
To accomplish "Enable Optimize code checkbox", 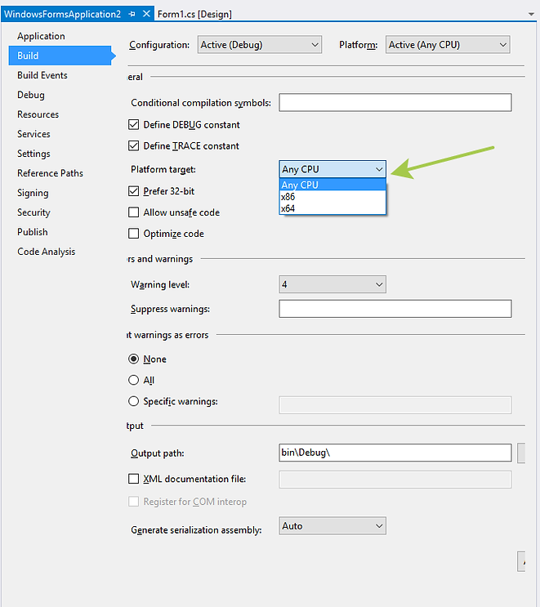I will pos(133,234).
